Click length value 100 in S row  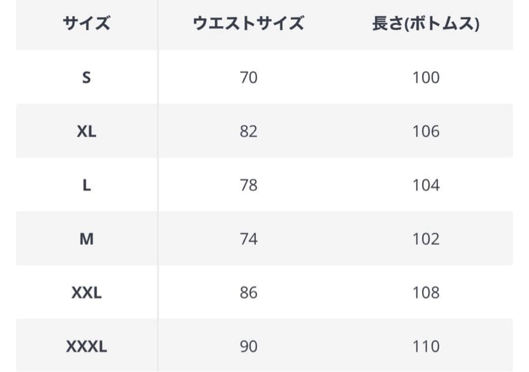pos(426,77)
